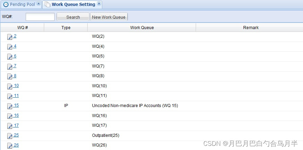The height and width of the screenshot is (150, 303).
Task: Open work queue link 7
Action: point(15,66)
